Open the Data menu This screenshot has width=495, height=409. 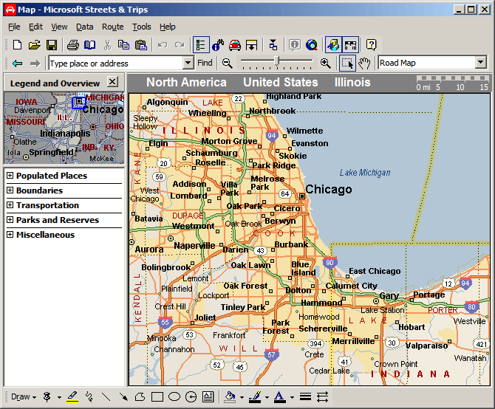(85, 27)
